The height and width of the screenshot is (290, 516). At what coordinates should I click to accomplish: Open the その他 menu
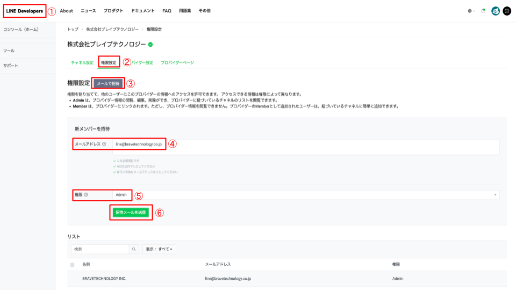[204, 11]
